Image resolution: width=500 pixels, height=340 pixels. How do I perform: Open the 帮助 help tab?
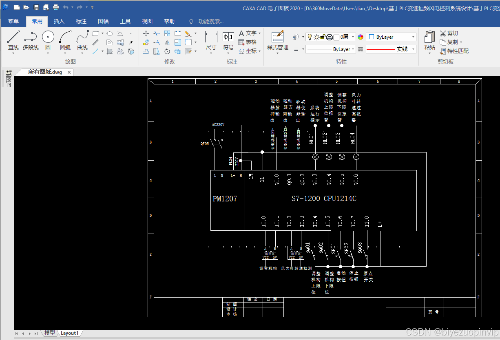click(169, 21)
